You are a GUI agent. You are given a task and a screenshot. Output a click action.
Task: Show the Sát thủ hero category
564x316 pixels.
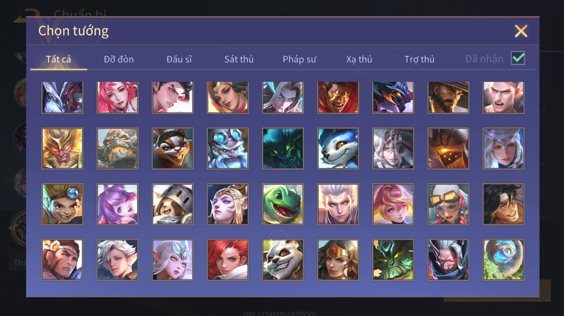tap(239, 59)
